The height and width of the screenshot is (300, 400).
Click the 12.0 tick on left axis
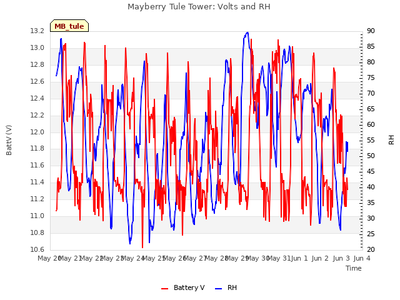(x=37, y=132)
